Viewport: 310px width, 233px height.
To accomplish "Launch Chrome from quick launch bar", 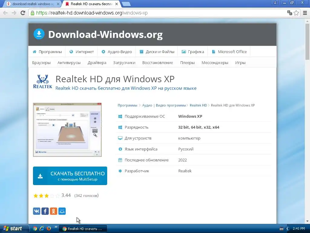I will pos(35,228).
